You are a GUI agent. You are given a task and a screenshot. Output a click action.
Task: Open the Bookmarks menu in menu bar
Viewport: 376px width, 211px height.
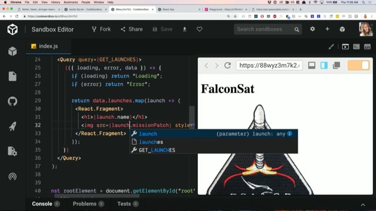pyautogui.click(x=70, y=2)
